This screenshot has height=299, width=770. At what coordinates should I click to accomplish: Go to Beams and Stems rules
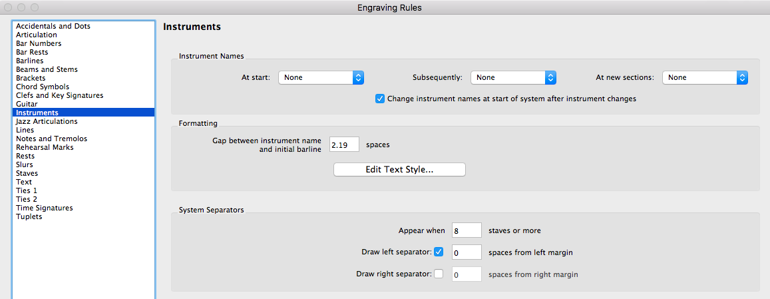click(47, 69)
